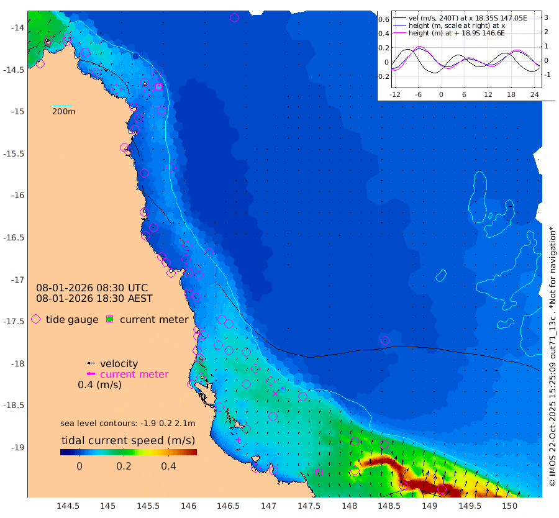Image resolution: width=559 pixels, height=518 pixels.
Task: Click the tide gauge circle at the map's top edge
Action: [234, 17]
